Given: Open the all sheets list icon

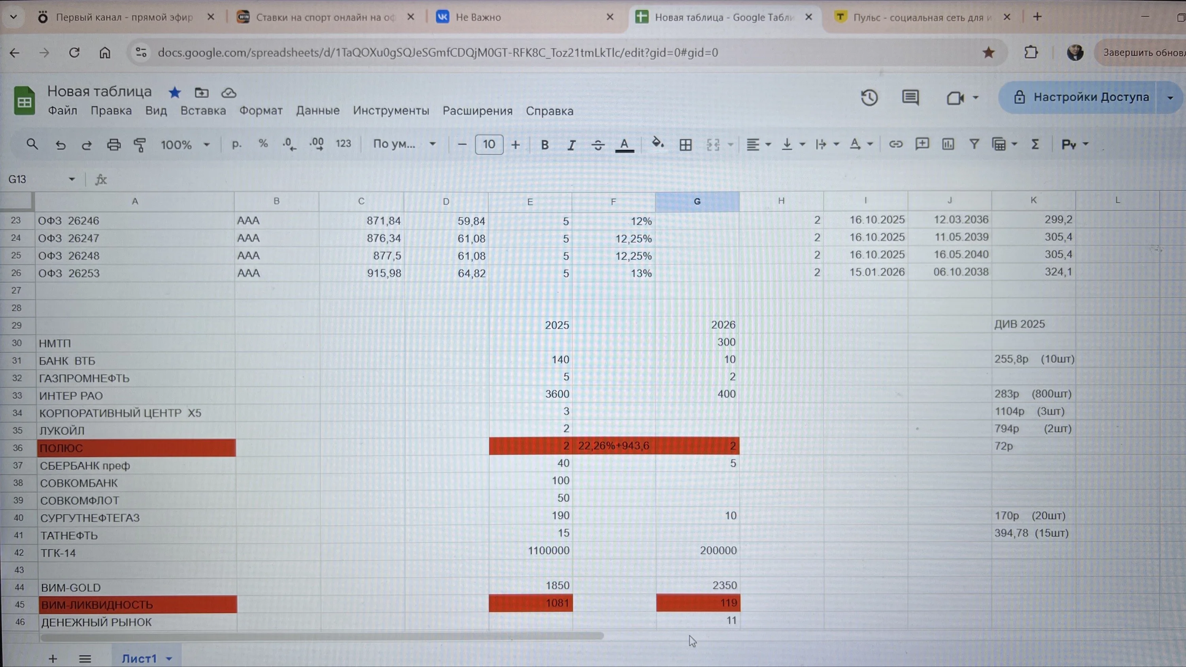Looking at the screenshot, I should 85,659.
